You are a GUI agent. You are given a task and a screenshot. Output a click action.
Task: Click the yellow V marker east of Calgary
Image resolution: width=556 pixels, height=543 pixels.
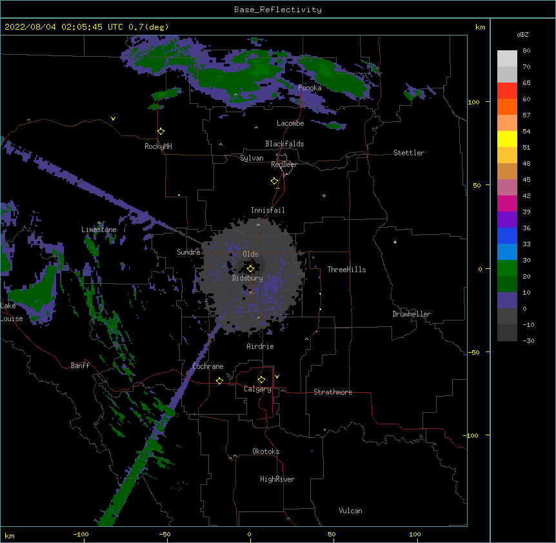277,377
